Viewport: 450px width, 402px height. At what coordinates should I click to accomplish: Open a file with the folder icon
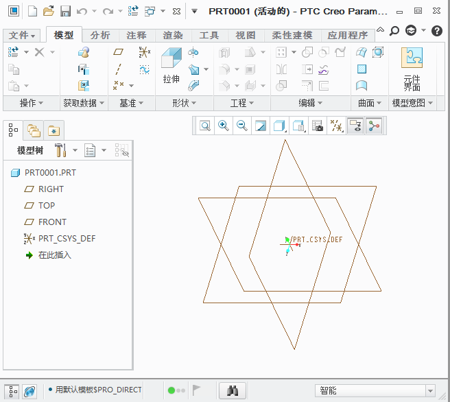(49, 12)
